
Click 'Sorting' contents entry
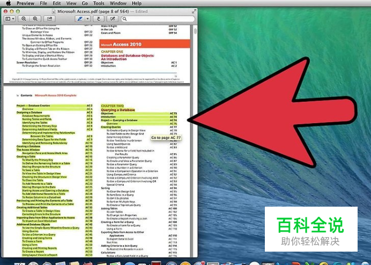pyautogui.click(x=105, y=188)
